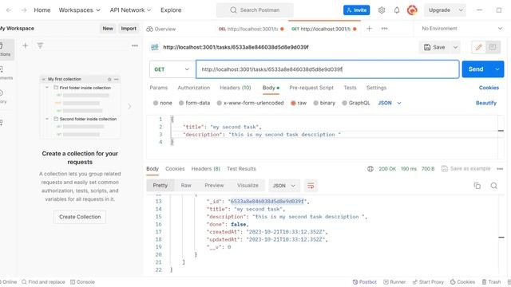The width and height of the screenshot is (511, 287).
Task: Open network globe icon in response
Action: [x=370, y=168]
